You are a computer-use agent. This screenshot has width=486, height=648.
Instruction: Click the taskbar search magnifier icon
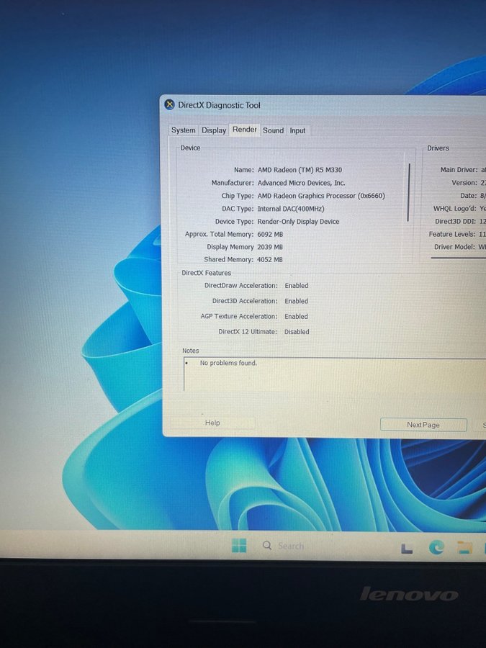pyautogui.click(x=267, y=546)
